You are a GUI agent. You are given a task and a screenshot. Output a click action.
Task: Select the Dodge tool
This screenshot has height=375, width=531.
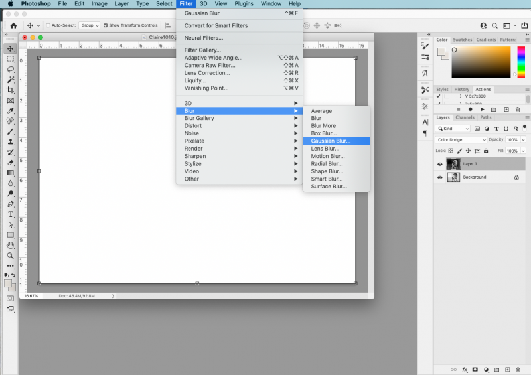(10, 193)
